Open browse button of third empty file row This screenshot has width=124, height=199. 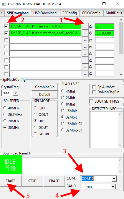point(85,54)
